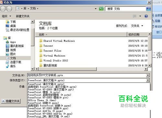This screenshot has height=118, width=162.
Task: Click the Forward navigation arrow
Action: coord(9,9)
